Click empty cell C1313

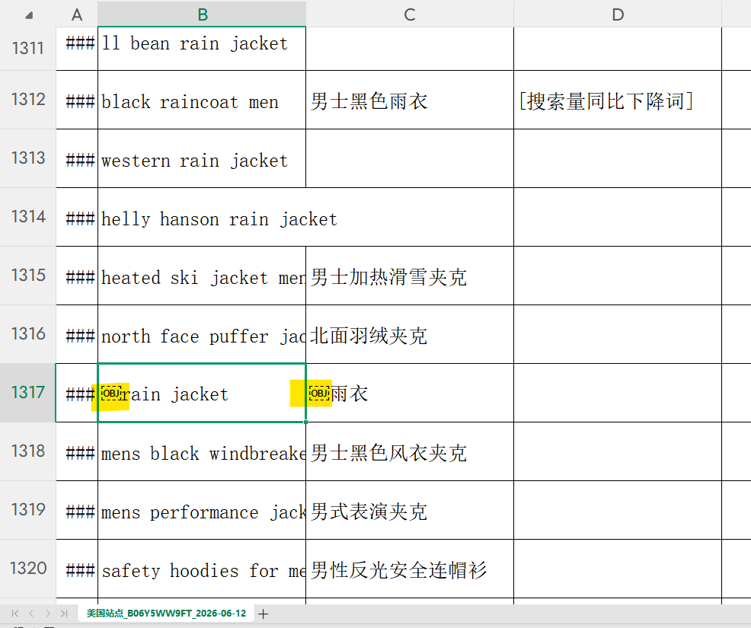tap(410, 158)
